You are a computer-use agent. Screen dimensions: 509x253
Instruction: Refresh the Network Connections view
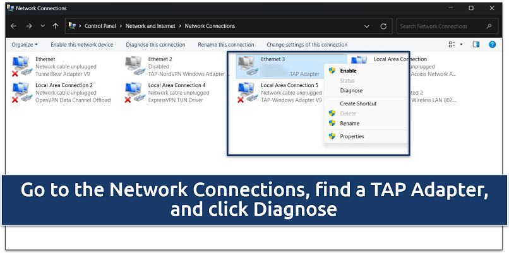383,26
